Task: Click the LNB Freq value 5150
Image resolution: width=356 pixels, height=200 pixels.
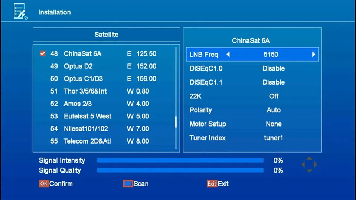Action: 271,55
